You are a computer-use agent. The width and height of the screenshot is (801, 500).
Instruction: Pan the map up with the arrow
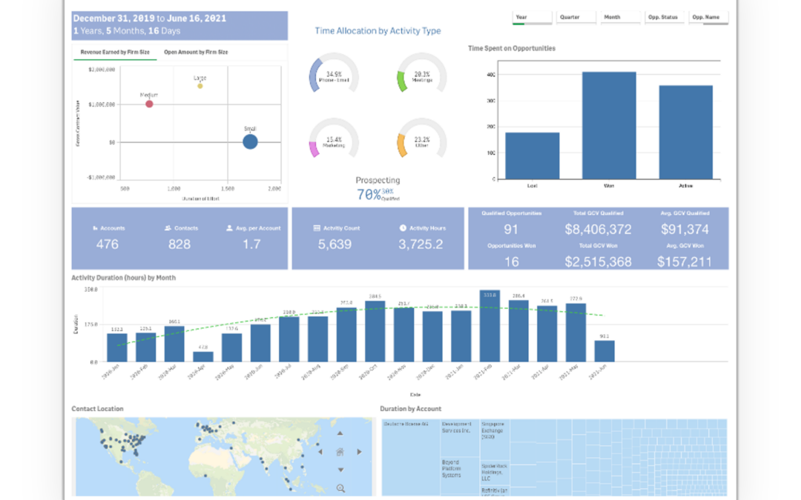[x=340, y=433]
